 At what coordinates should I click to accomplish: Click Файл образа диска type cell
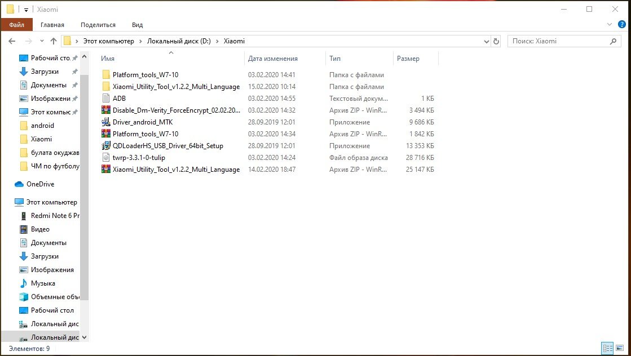pos(359,158)
